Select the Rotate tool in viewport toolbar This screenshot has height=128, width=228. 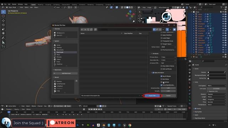coord(3,25)
